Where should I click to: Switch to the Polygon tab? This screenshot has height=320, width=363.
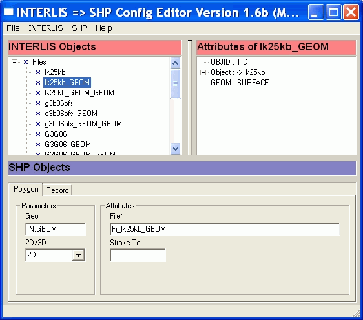pyautogui.click(x=26, y=189)
